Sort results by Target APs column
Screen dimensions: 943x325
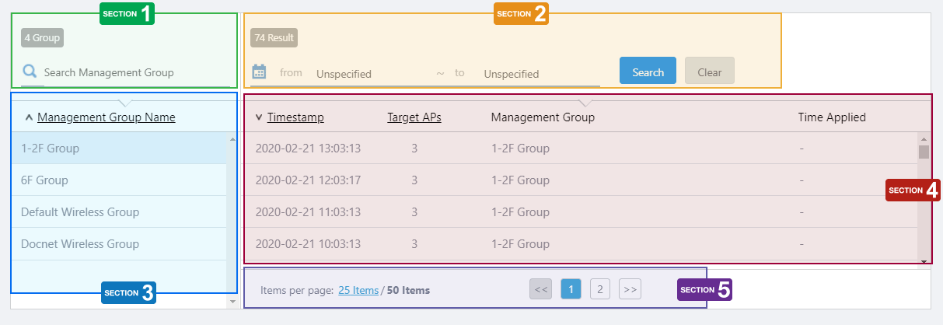[414, 117]
